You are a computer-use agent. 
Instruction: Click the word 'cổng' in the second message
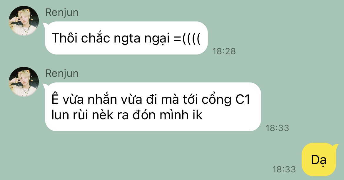click(216, 100)
